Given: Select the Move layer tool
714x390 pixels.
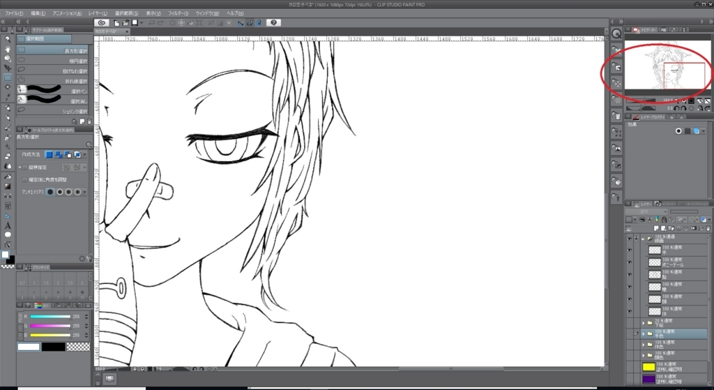Looking at the screenshot, I should tap(8, 68).
